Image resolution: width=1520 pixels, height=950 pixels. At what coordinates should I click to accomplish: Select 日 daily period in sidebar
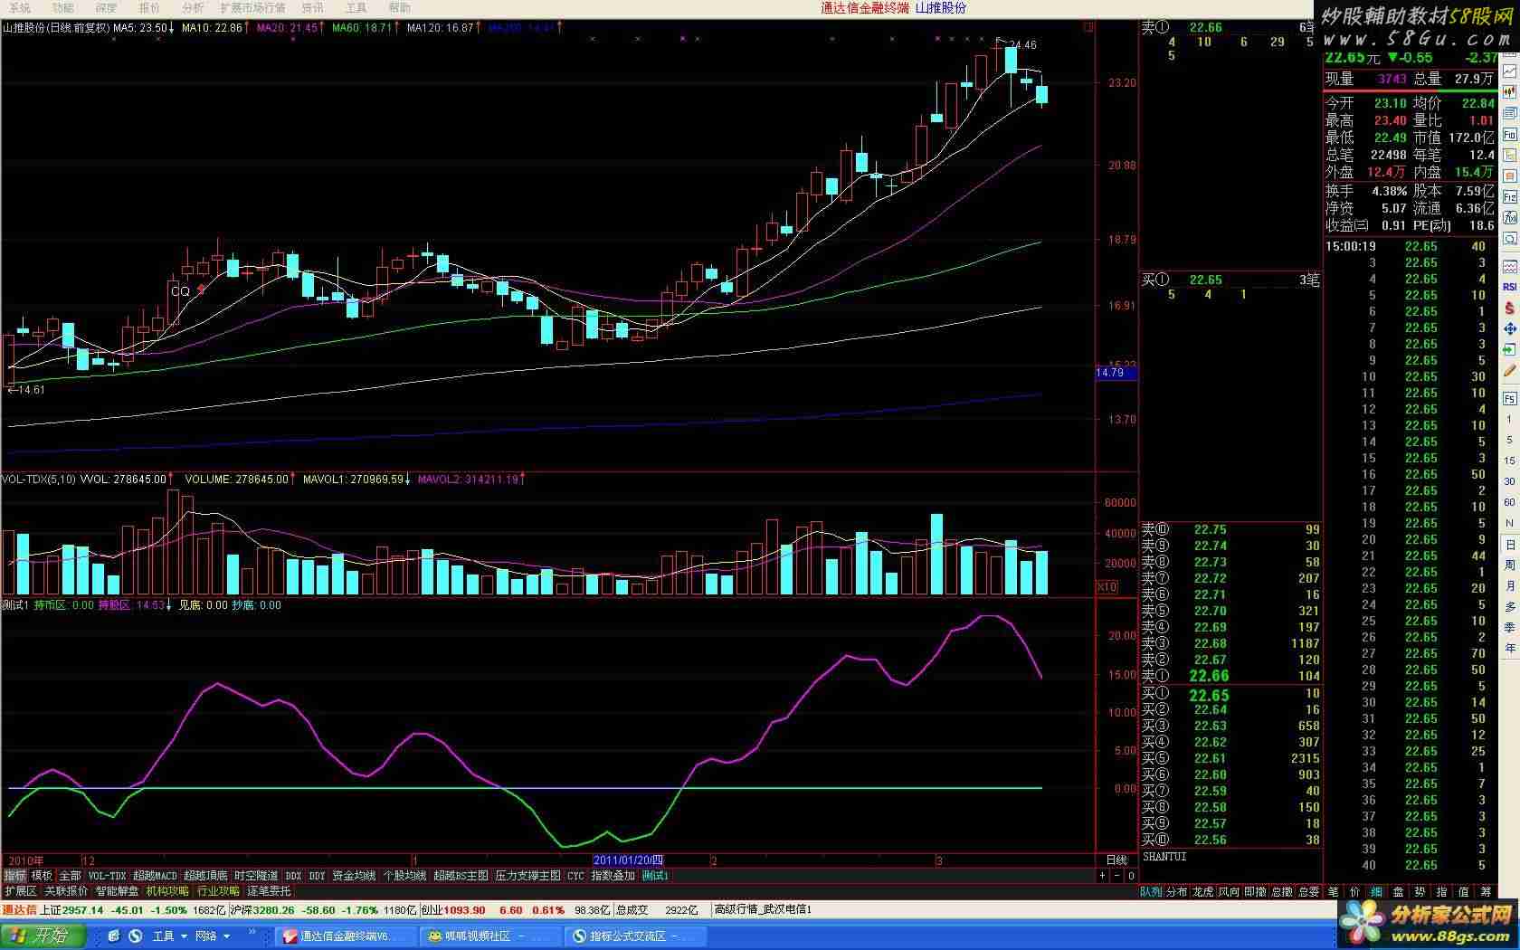point(1509,544)
